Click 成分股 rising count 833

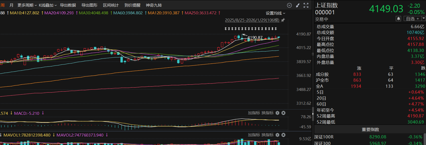pos(357,74)
